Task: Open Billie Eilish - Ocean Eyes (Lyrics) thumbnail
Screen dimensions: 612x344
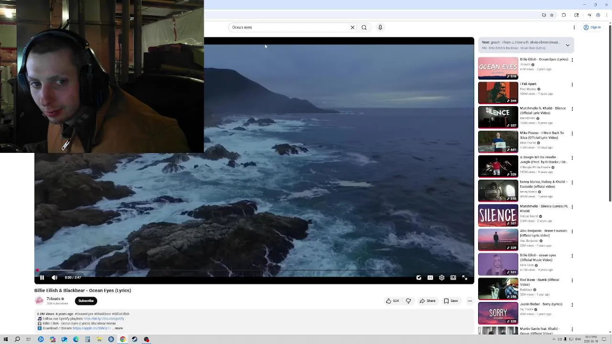Action: (498, 68)
